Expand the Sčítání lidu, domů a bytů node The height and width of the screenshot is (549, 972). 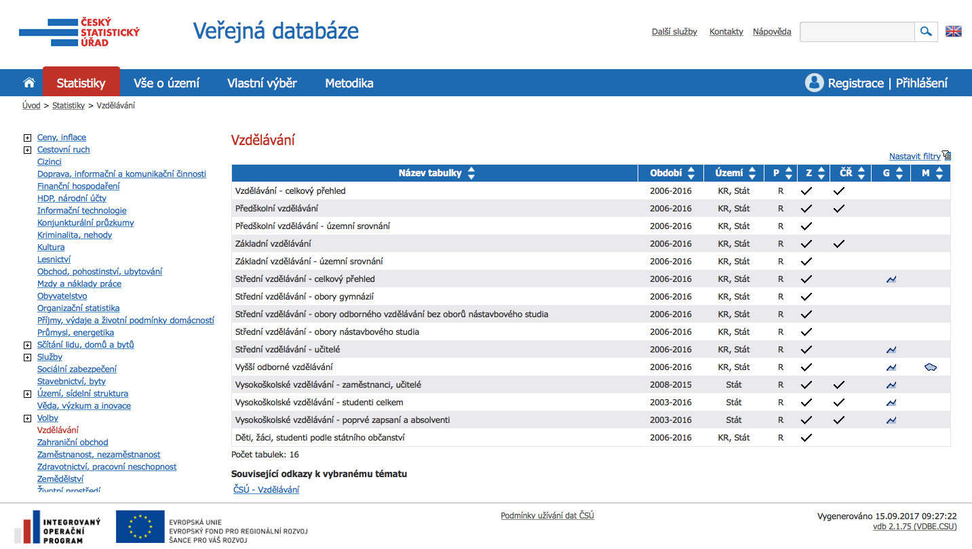pyautogui.click(x=27, y=345)
